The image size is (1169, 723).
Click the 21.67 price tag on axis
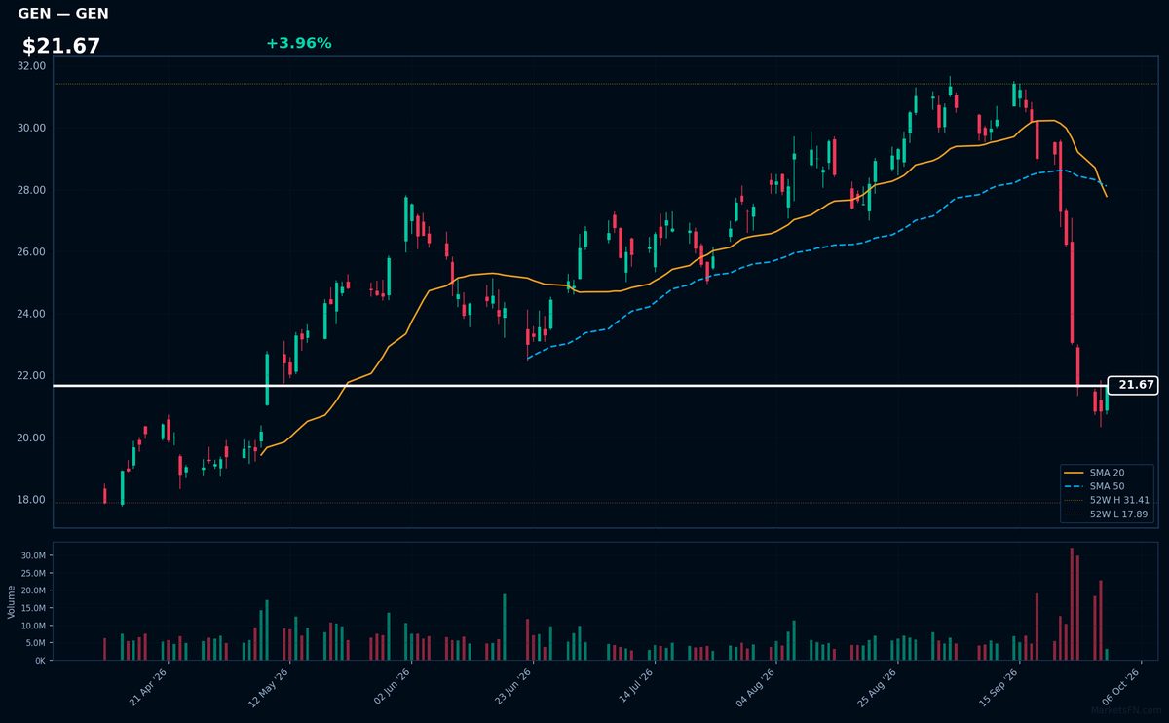[x=1134, y=385]
